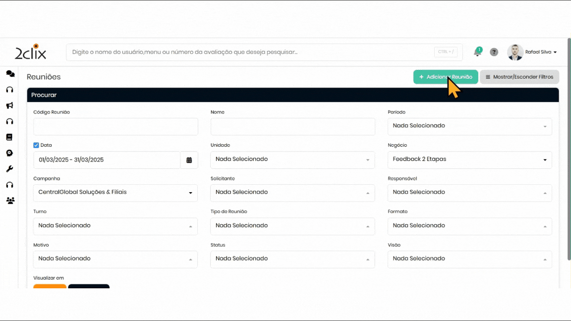This screenshot has width=571, height=321.
Task: Click the page's vertical scrollbar
Action: tap(568, 149)
